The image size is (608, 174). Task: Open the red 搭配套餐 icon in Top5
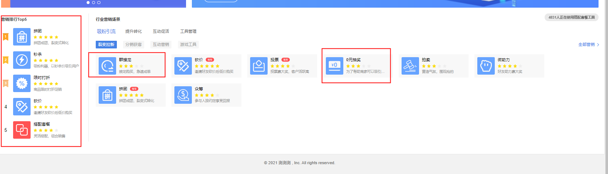click(x=22, y=130)
